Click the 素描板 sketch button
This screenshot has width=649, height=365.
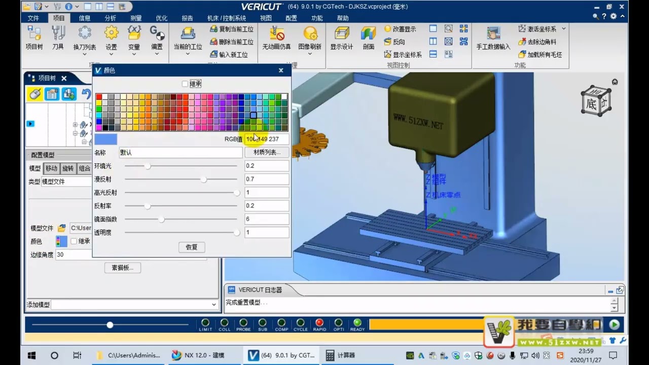coord(122,268)
